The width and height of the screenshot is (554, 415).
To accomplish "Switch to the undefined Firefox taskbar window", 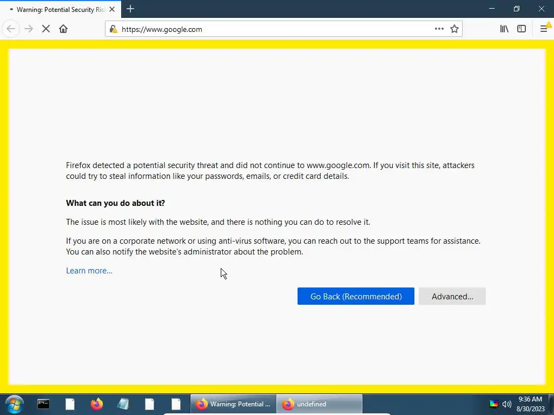I will point(319,404).
